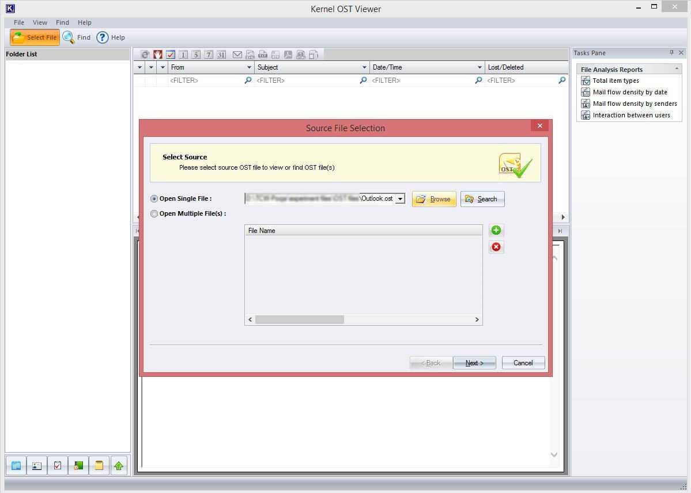
Task: Open the Help menu
Action: (85, 22)
